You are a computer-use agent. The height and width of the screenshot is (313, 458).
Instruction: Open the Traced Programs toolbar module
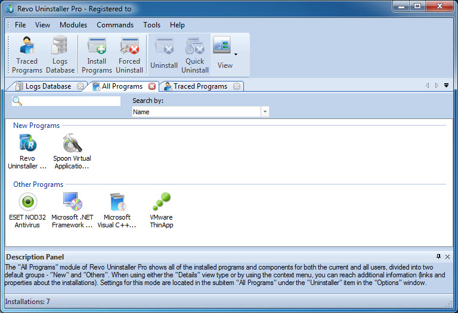coord(27,55)
